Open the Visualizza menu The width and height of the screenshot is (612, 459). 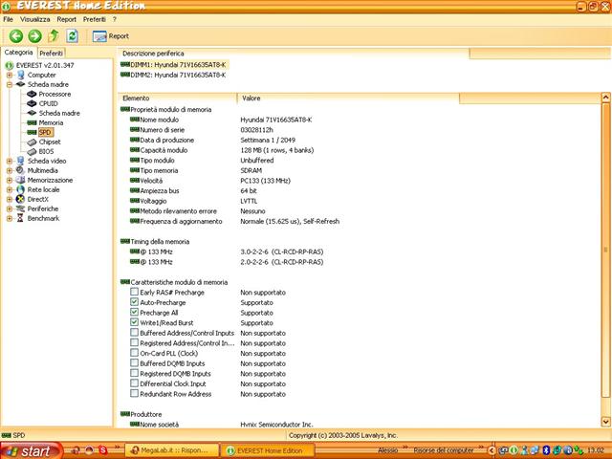35,19
